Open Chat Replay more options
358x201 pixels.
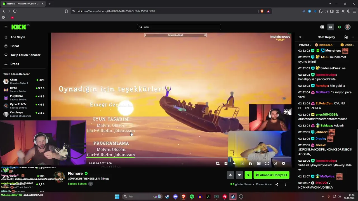click(x=353, y=37)
